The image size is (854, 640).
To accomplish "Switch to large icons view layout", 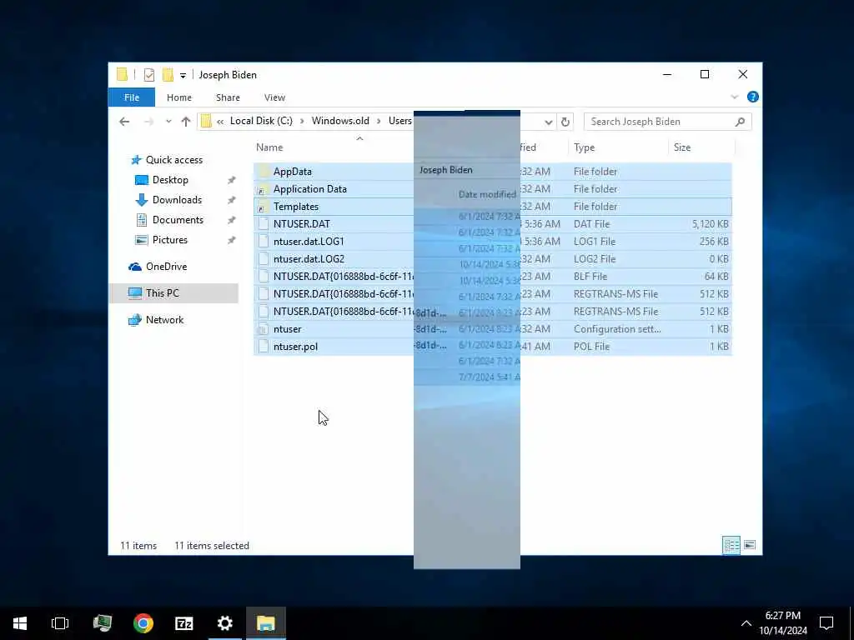I will 750,545.
